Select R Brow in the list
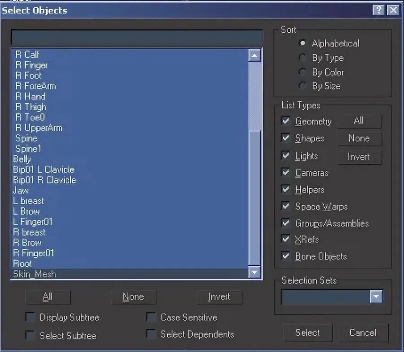 tap(130, 243)
